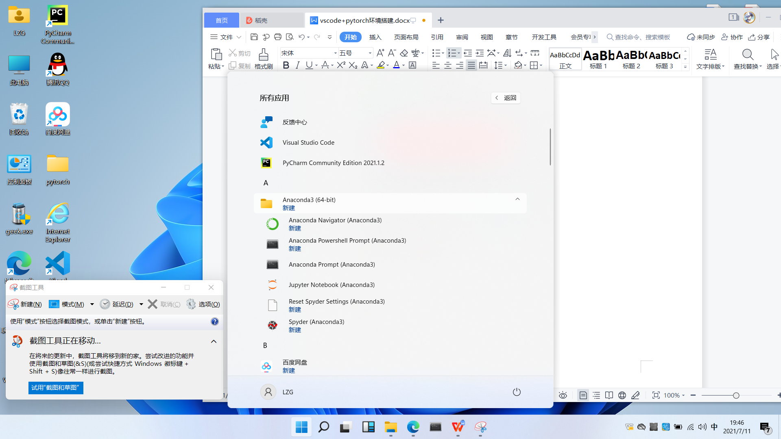Click the font color A swatch
This screenshot has width=781, height=439.
pyautogui.click(x=397, y=65)
